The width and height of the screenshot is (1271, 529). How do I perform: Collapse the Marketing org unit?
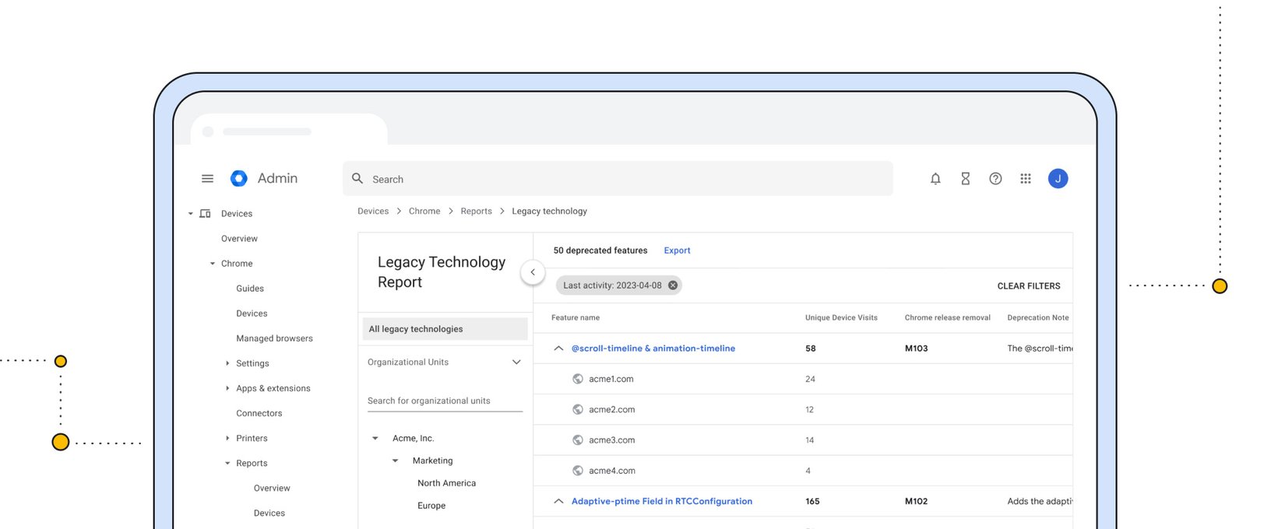pyautogui.click(x=395, y=461)
